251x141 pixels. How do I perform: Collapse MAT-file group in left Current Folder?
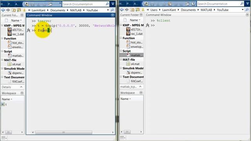tap(2, 60)
